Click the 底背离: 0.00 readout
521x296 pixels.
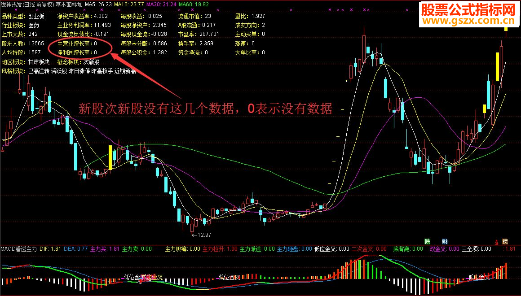coord(408,248)
